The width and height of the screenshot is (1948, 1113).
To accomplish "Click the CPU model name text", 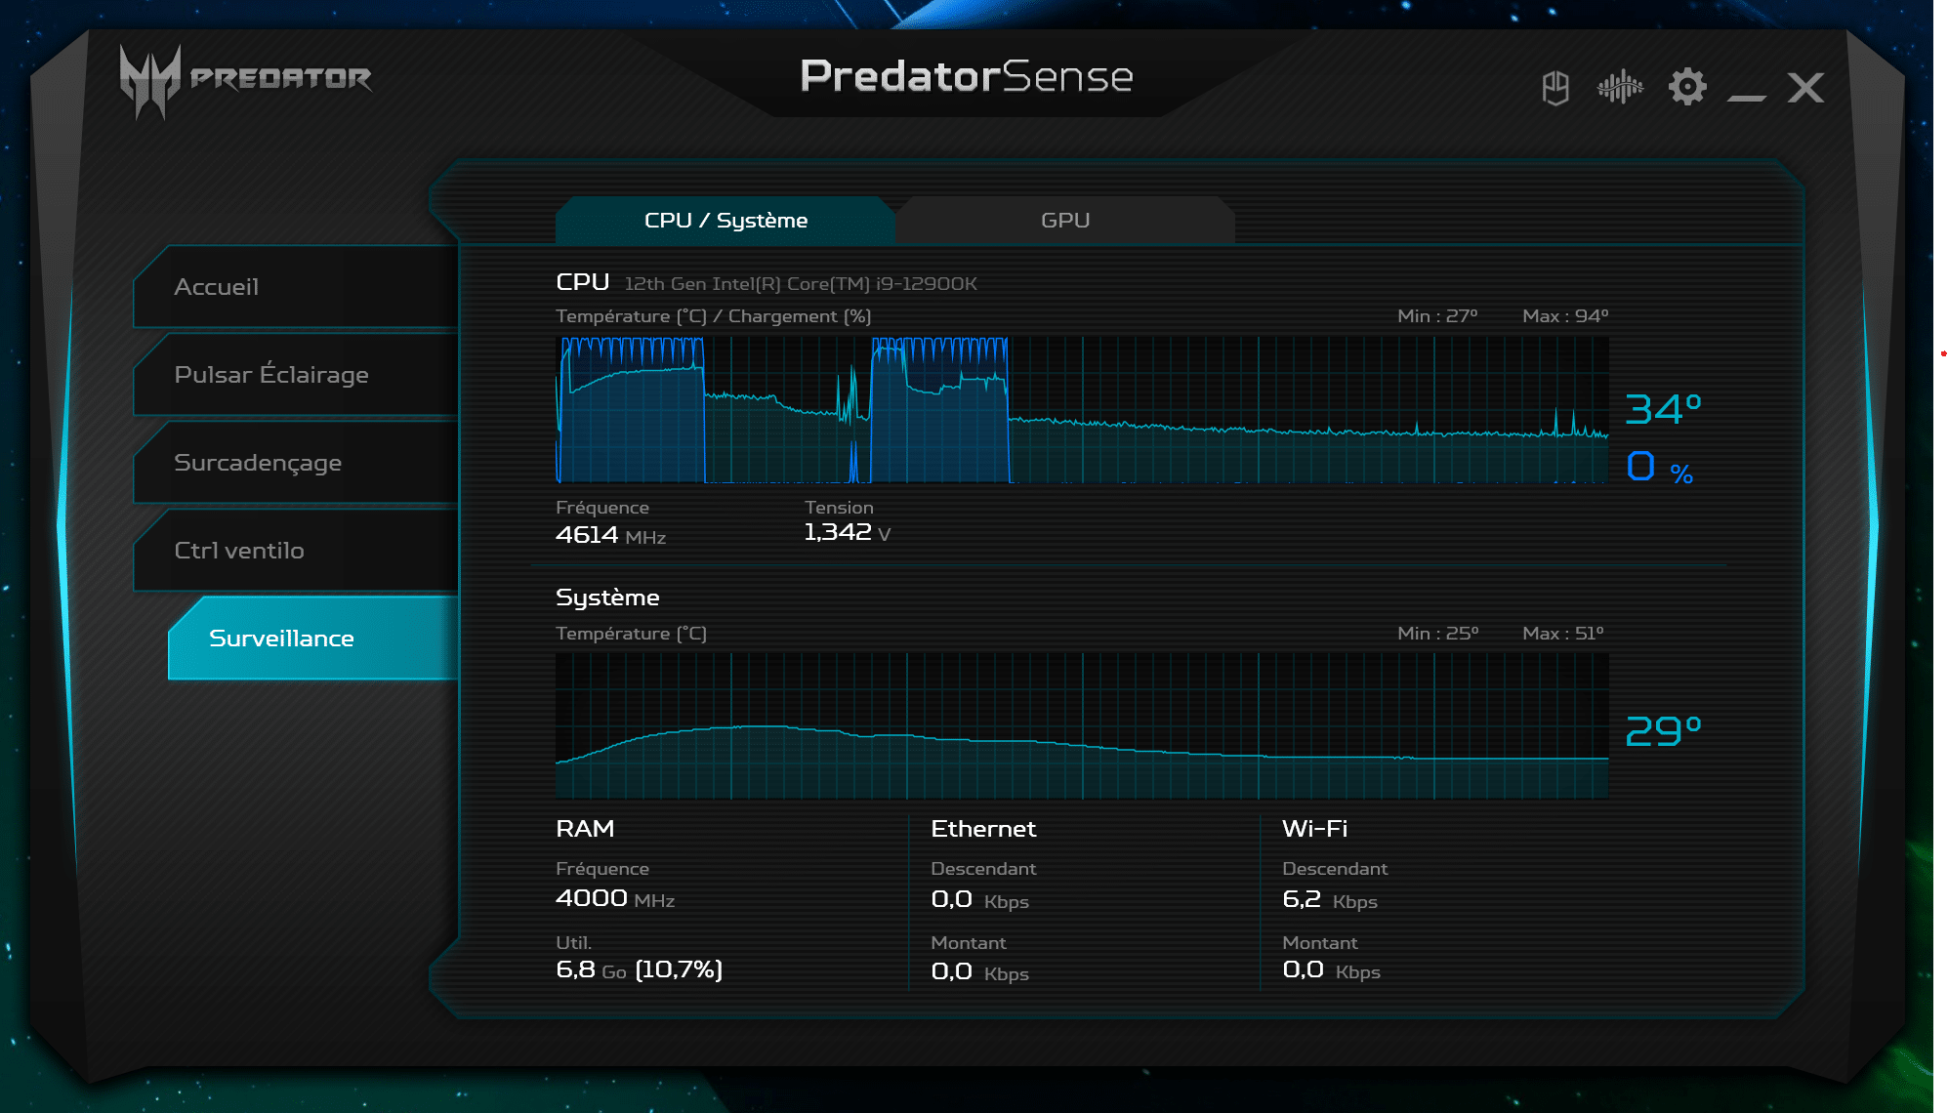I will click(x=801, y=284).
